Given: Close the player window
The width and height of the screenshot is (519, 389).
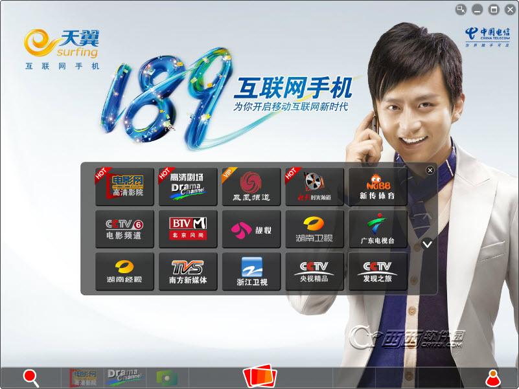Looking at the screenshot, I should 510,10.
